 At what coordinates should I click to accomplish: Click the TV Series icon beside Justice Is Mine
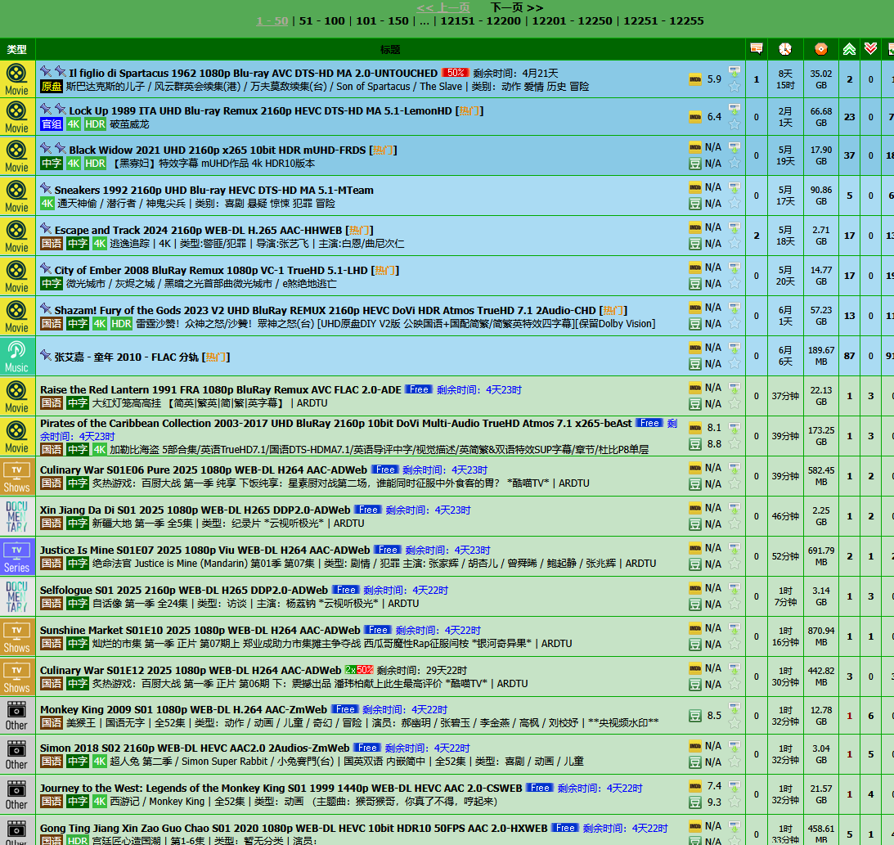tap(16, 556)
